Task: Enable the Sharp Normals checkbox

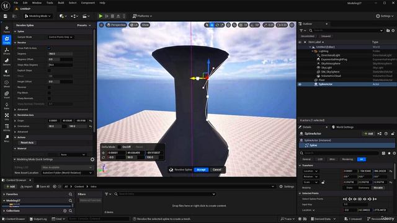Action: pos(49,98)
